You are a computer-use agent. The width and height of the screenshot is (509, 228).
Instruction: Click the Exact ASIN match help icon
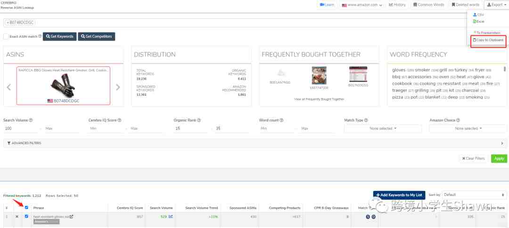(x=40, y=36)
